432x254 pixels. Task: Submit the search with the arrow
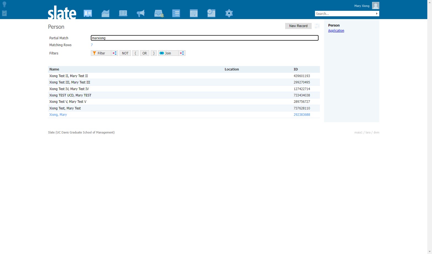point(377,14)
